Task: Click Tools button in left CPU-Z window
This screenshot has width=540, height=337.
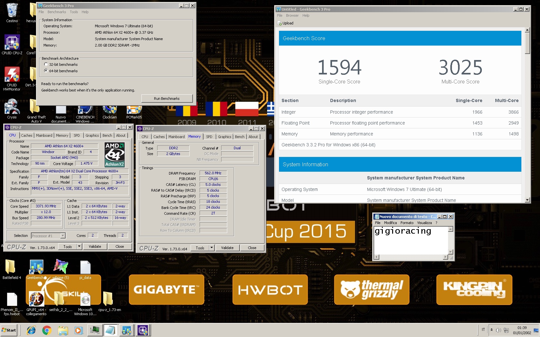Action: [67, 246]
